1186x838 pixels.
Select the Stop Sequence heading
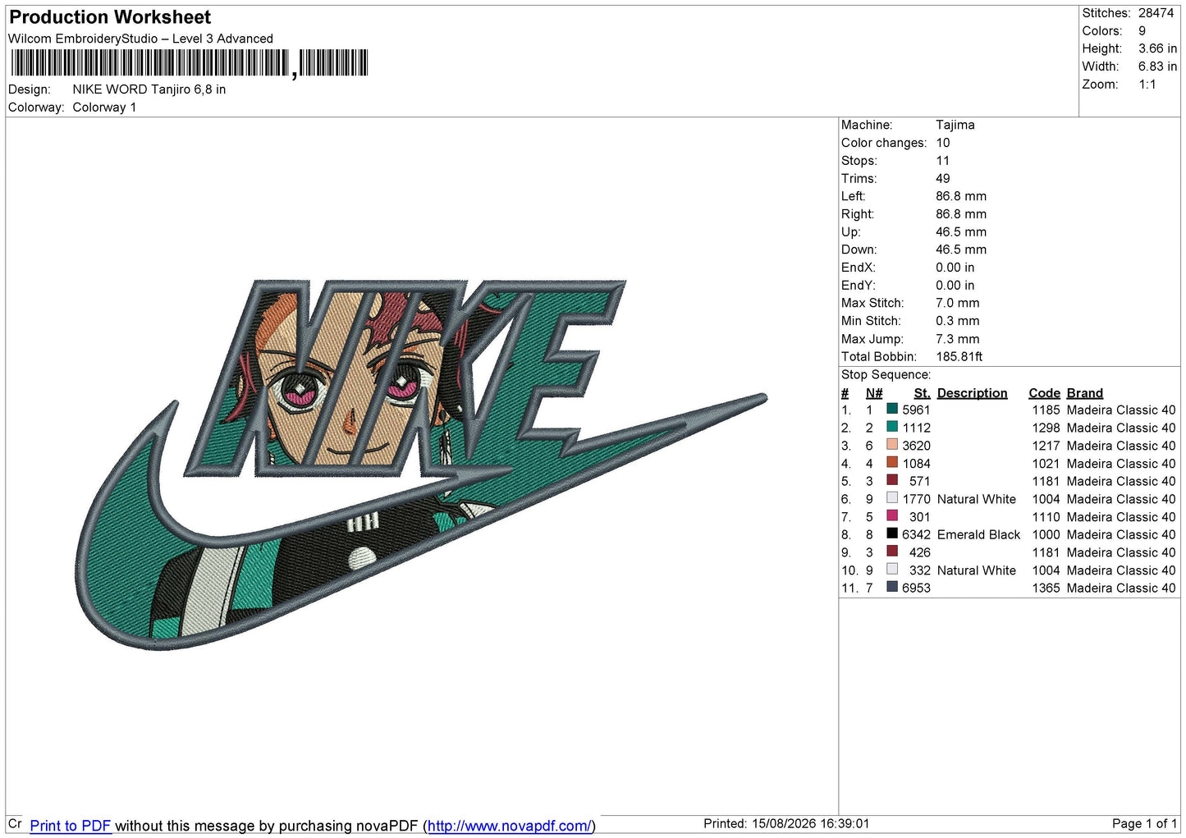(x=886, y=375)
